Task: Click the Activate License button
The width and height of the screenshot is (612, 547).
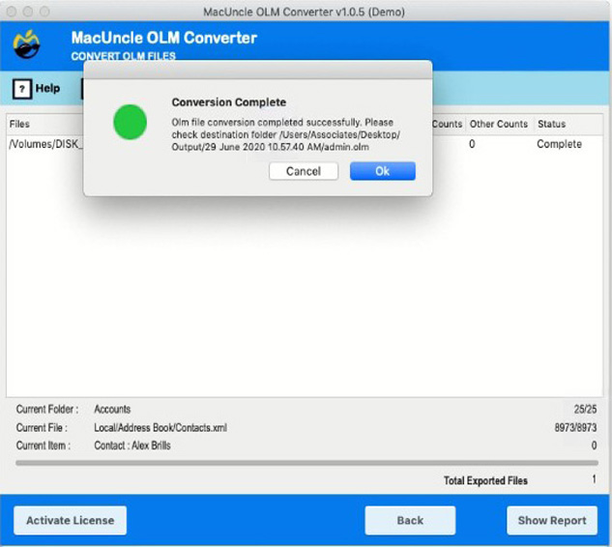Action: [x=71, y=520]
